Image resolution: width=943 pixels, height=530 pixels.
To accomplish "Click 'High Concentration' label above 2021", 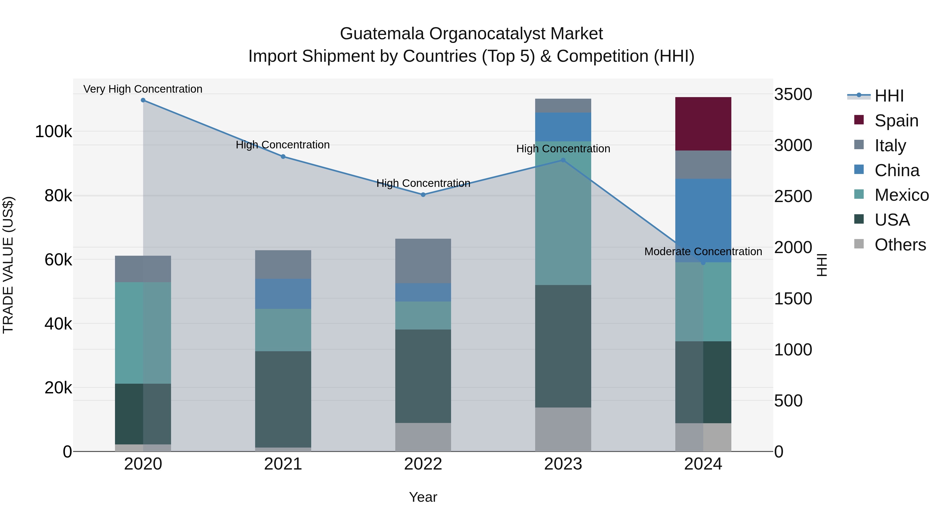I will pyautogui.click(x=283, y=145).
